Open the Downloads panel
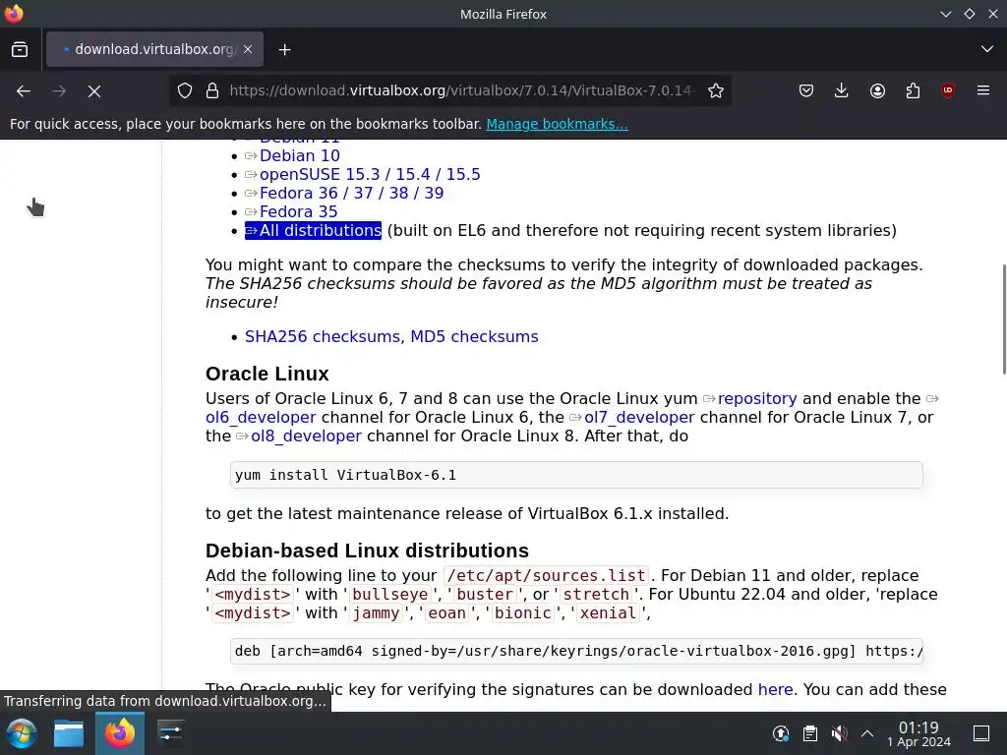Screen dimensions: 1007x755 click(x=842, y=91)
